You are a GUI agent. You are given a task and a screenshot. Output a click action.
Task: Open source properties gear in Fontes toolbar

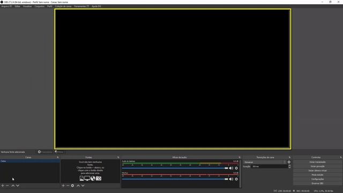pyautogui.click(x=72, y=185)
